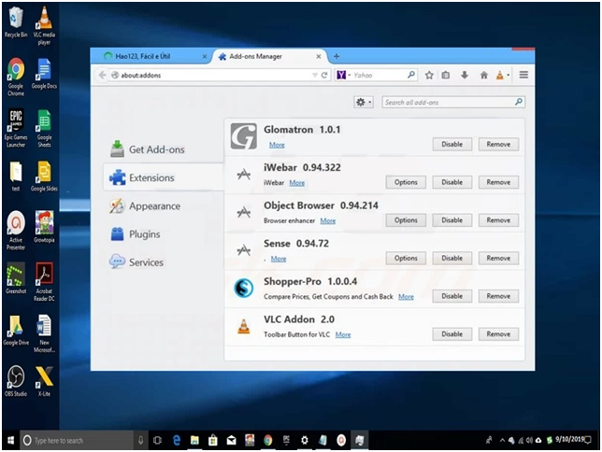This screenshot has width=602, height=452.
Task: Open Google Slides desktop shortcut
Action: click(44, 177)
